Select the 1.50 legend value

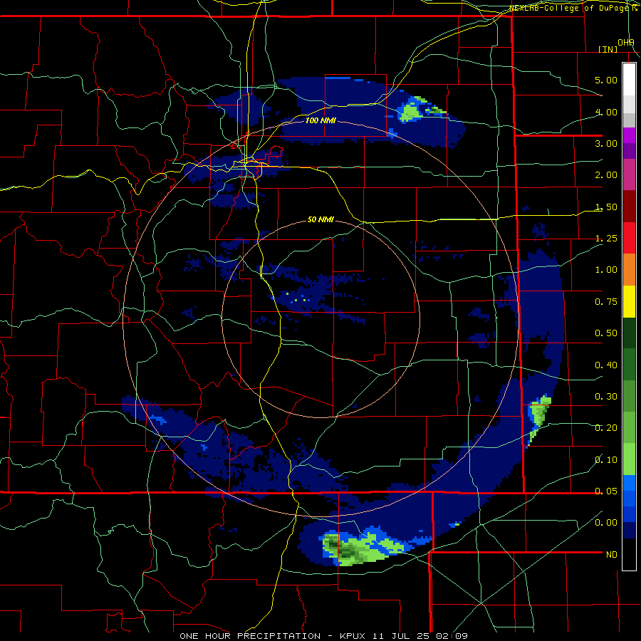pyautogui.click(x=606, y=207)
